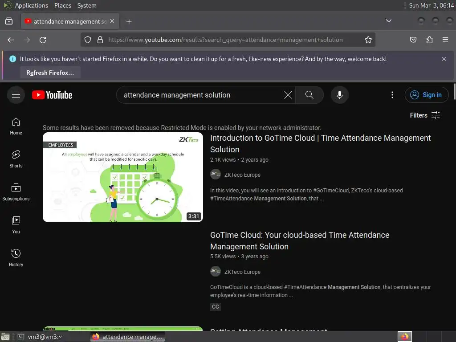Click the 2.1K views • 2 years ago text
This screenshot has width=456, height=342.
click(x=239, y=160)
